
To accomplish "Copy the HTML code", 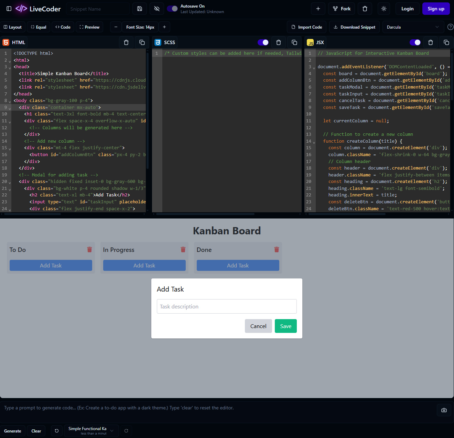I will (142, 42).
